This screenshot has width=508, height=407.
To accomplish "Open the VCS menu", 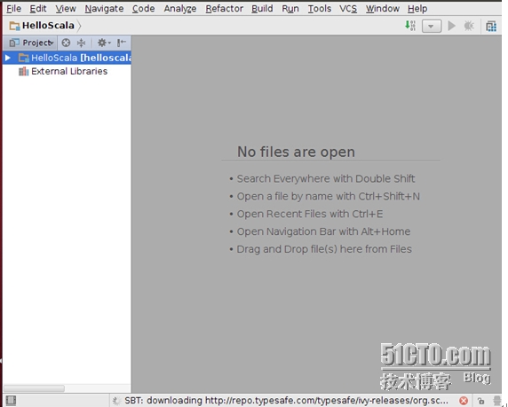I will click(348, 9).
